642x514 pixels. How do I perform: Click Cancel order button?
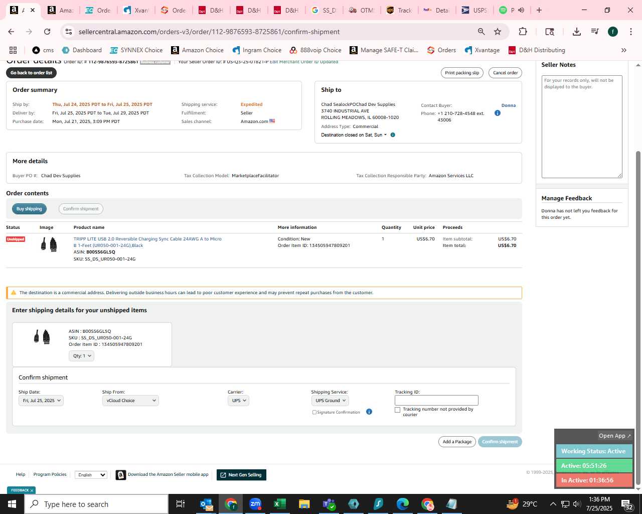click(x=505, y=73)
